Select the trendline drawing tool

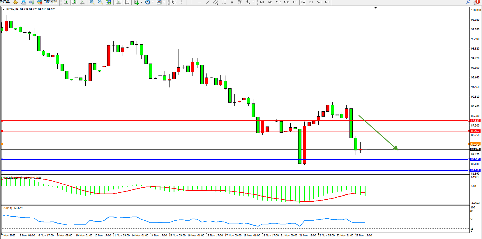207,2
